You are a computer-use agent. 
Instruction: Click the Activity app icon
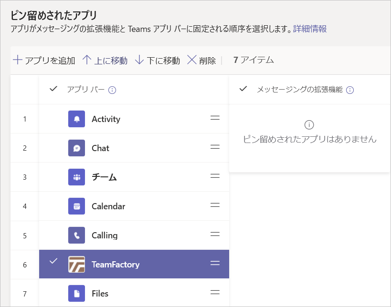coord(77,119)
